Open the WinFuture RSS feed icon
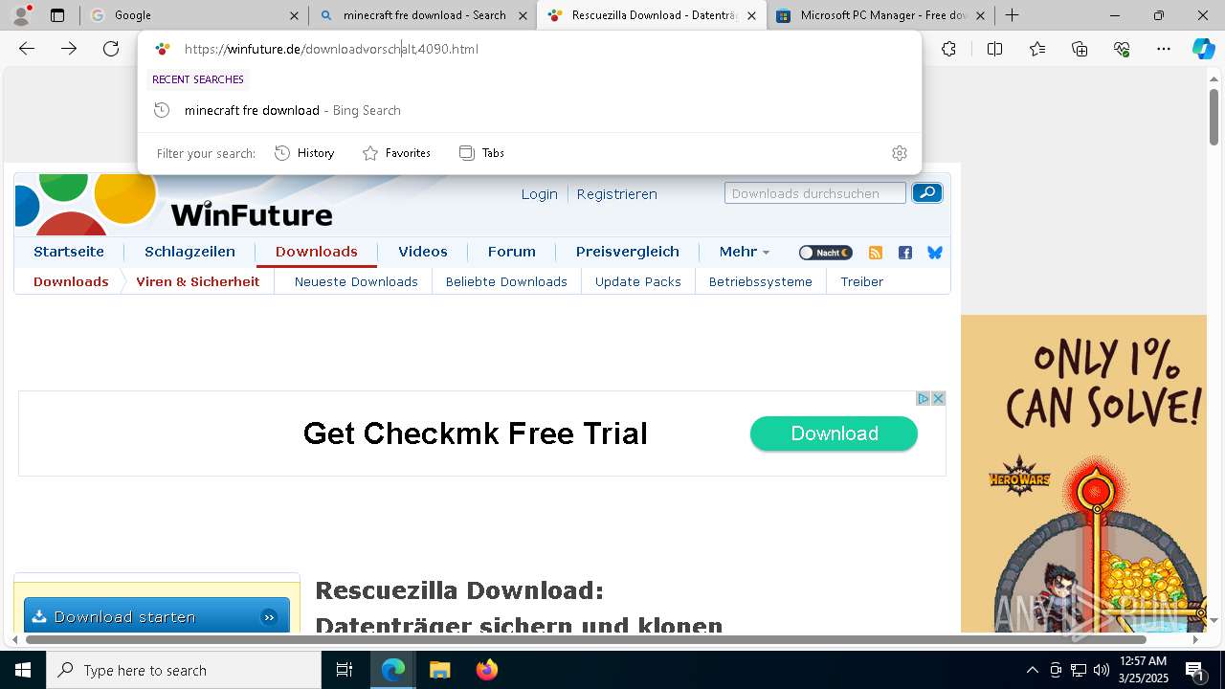Viewport: 1225px width, 689px height. click(x=875, y=253)
